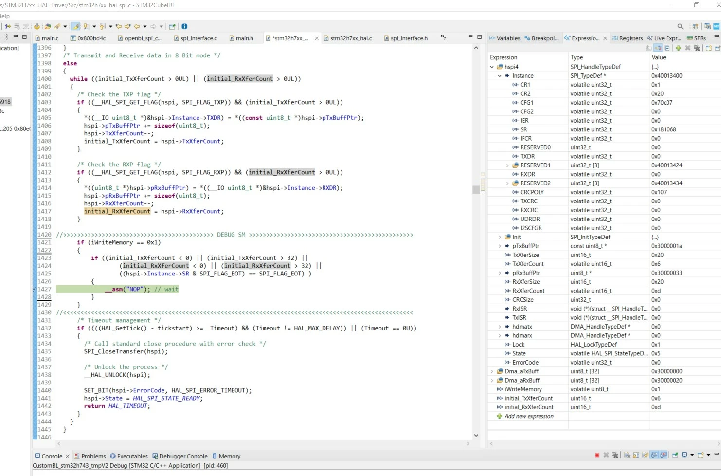The image size is (721, 476).
Task: Click the Display Selected Console monitor icon
Action: (685, 455)
